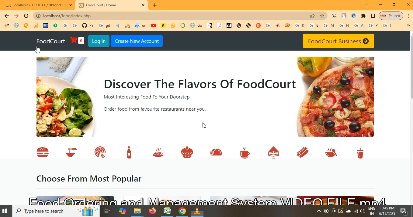Select the noodle bowl category icon

[71, 152]
